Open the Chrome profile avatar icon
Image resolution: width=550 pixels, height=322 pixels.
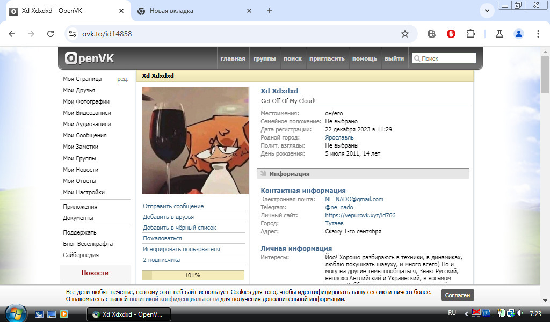click(x=518, y=34)
